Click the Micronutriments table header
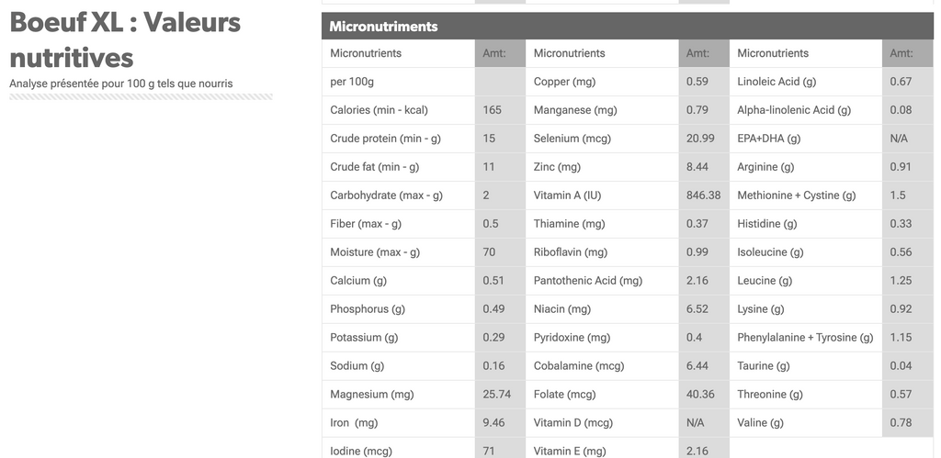The width and height of the screenshot is (941, 458). point(627,27)
